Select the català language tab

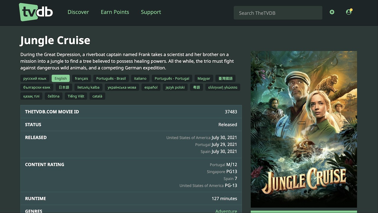97,96
